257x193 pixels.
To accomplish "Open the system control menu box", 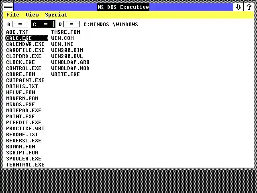I will coord(8,7).
